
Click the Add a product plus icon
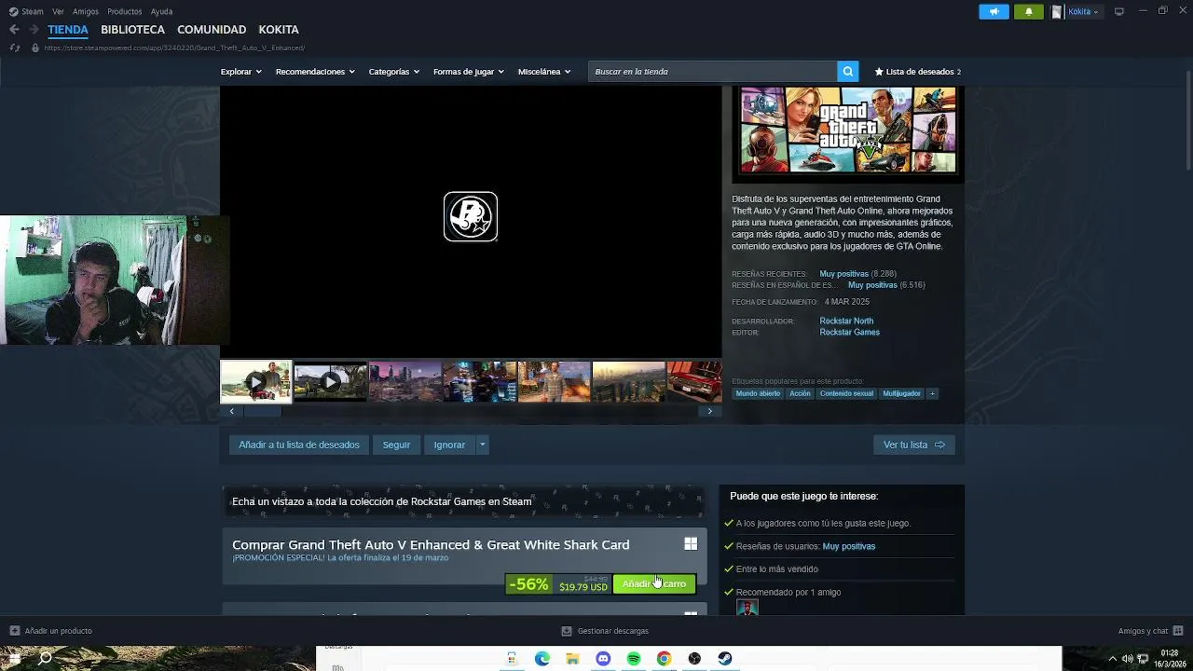point(14,631)
